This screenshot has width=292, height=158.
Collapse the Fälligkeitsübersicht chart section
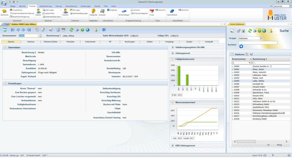pyautogui.click(x=173, y=59)
